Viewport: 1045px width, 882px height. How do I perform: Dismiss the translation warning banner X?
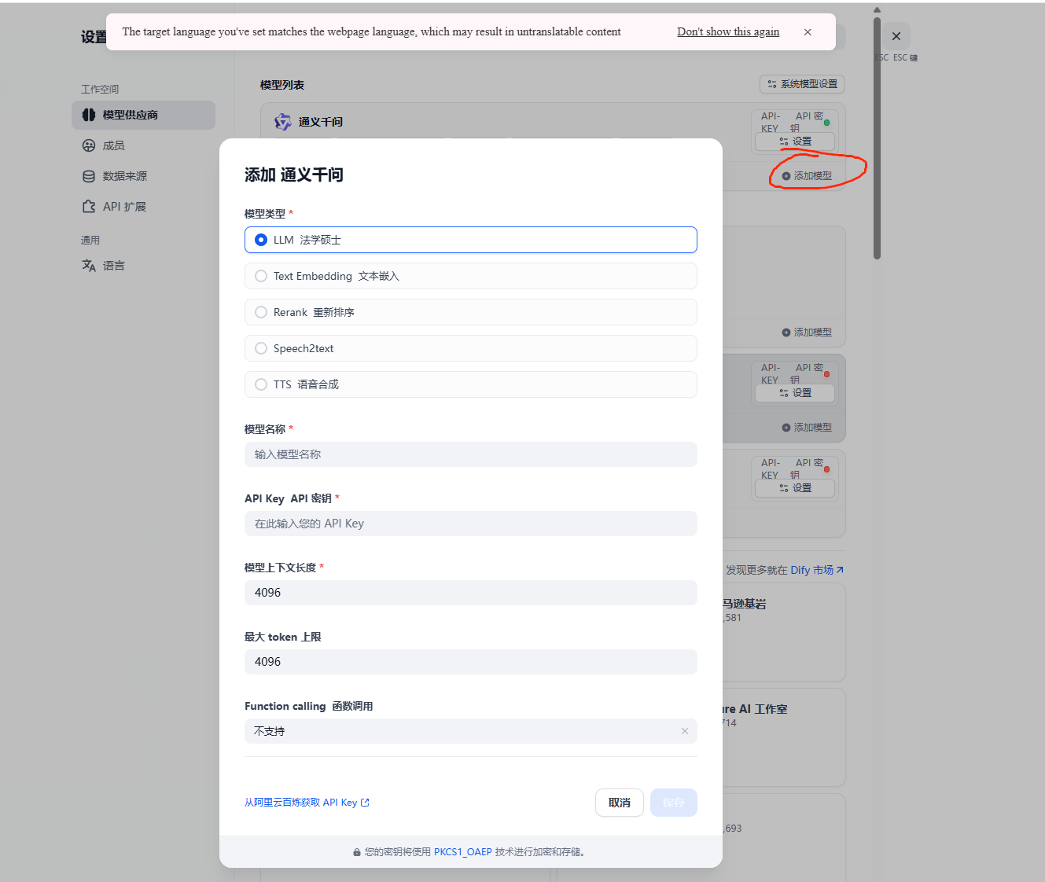(808, 32)
